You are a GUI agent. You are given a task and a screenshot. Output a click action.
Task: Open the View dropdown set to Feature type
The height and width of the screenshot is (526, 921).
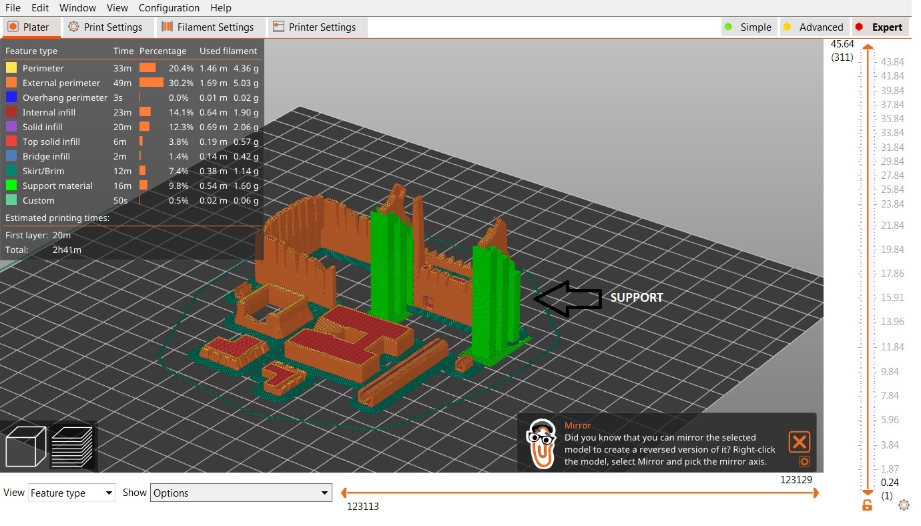point(72,493)
